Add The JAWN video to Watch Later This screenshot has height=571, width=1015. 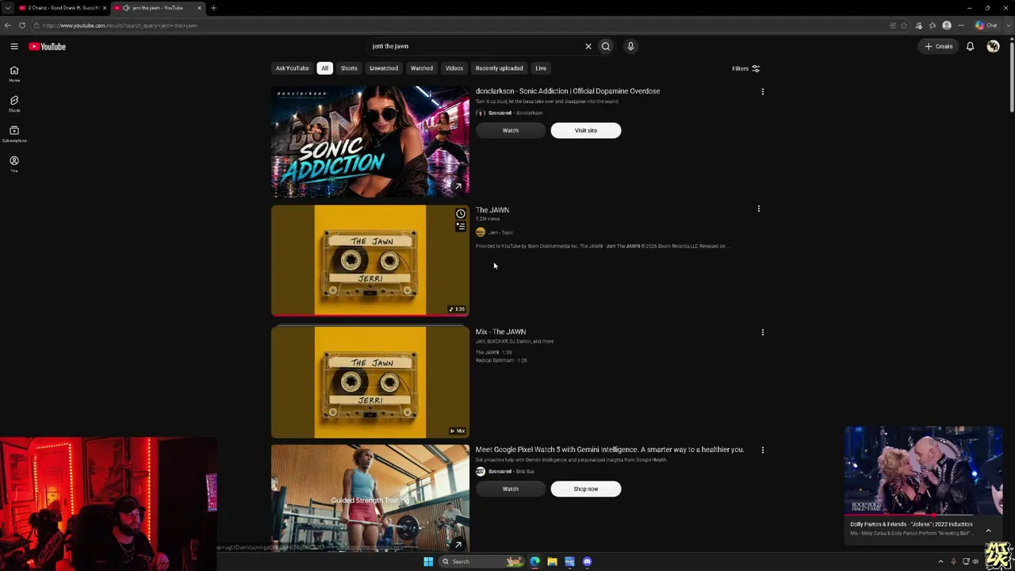coord(461,213)
